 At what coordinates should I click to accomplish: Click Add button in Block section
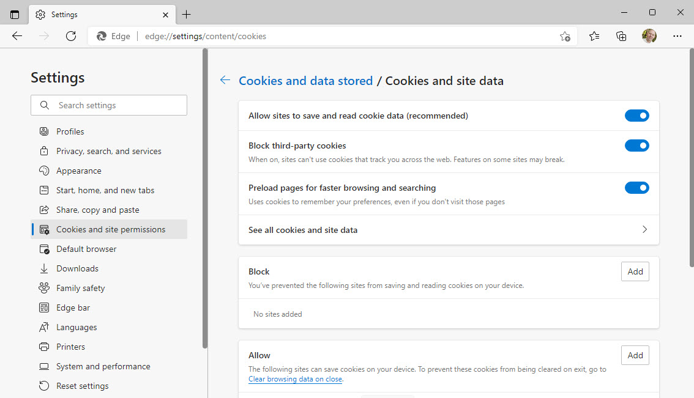635,271
